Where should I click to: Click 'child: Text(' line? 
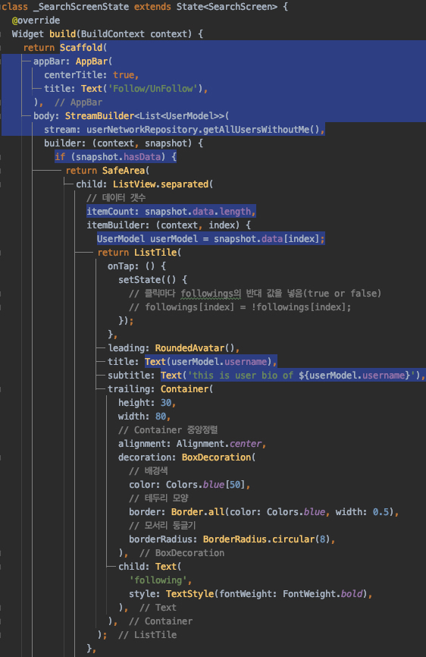(150, 567)
